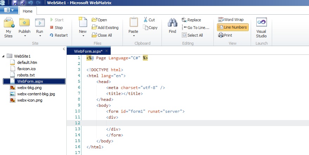
Task: Click Replace in the Editing group
Action: pyautogui.click(x=191, y=20)
